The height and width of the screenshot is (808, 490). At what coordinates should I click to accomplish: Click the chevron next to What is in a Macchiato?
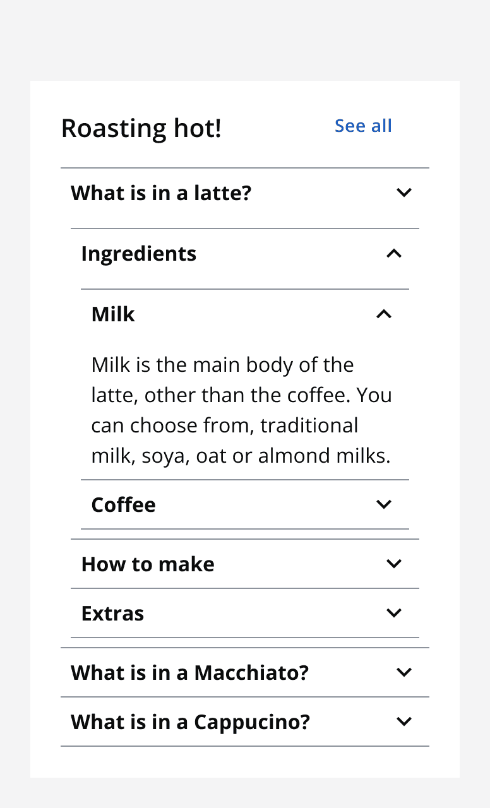click(403, 672)
